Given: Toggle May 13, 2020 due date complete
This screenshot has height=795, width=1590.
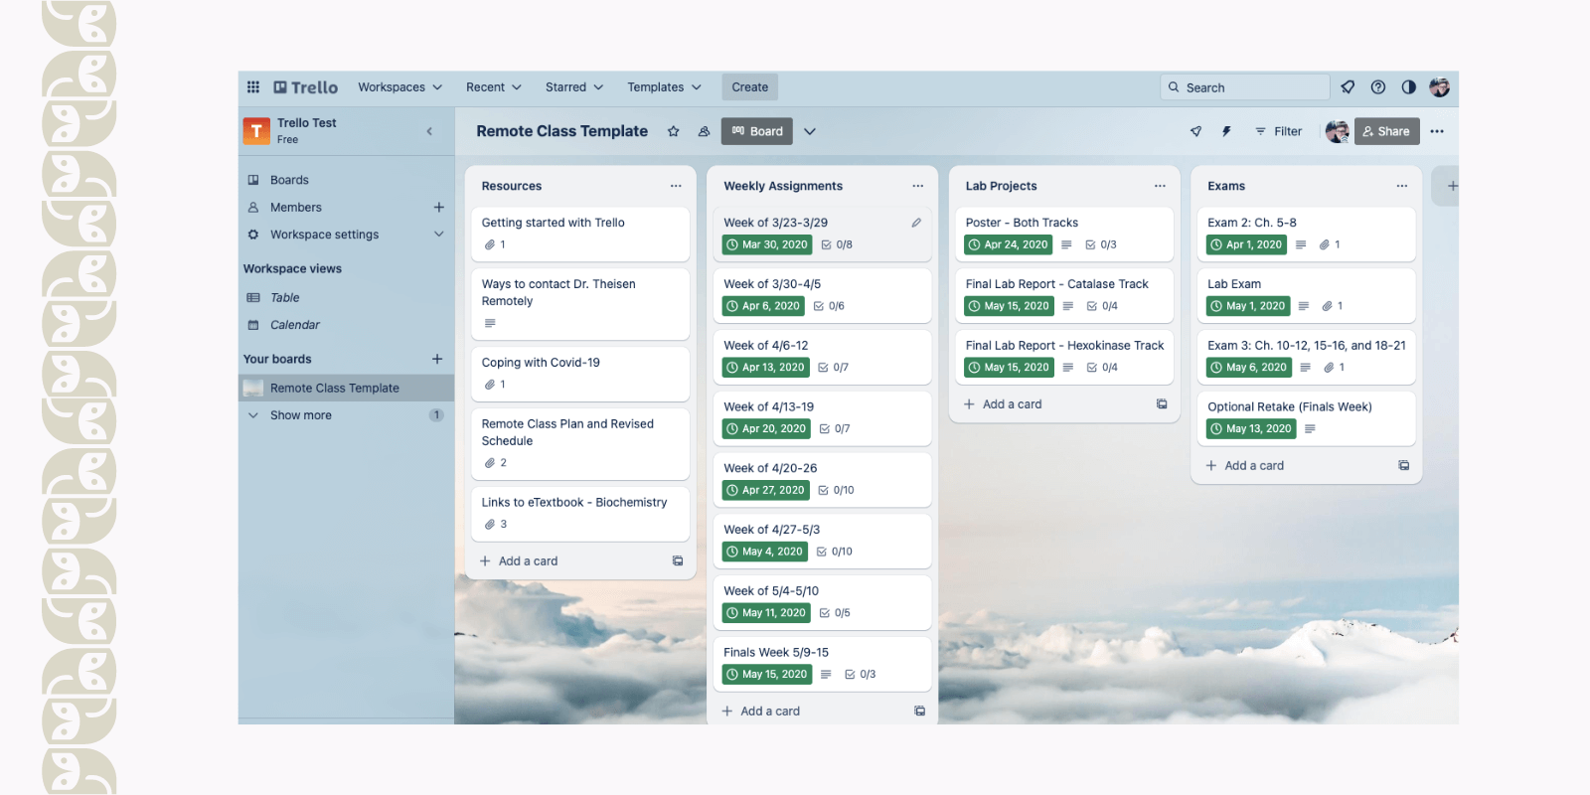Looking at the screenshot, I should coord(1251,429).
